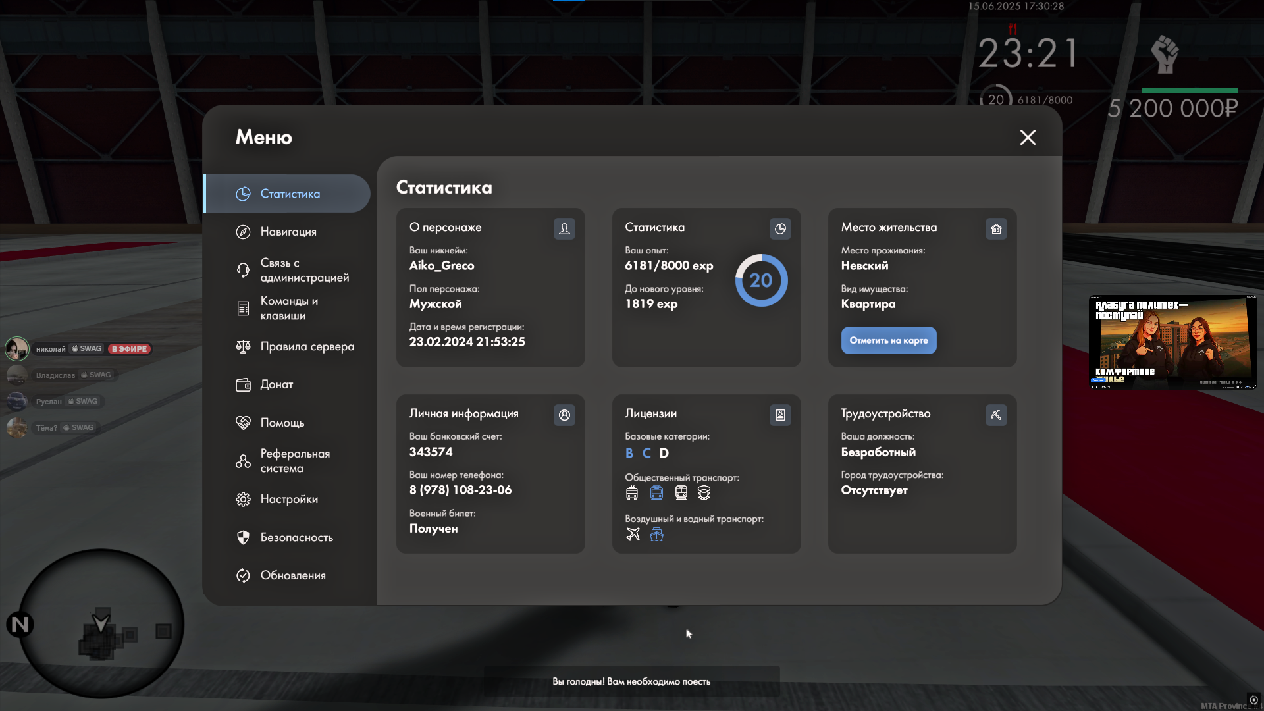The width and height of the screenshot is (1264, 711).
Task: Open the Донат menu item
Action: (276, 384)
